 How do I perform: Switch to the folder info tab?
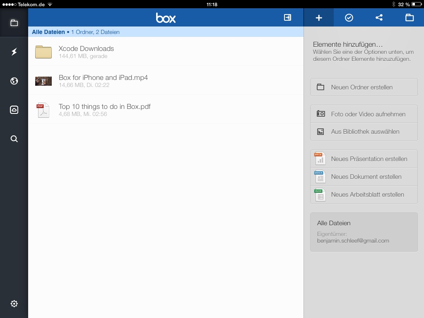409,18
